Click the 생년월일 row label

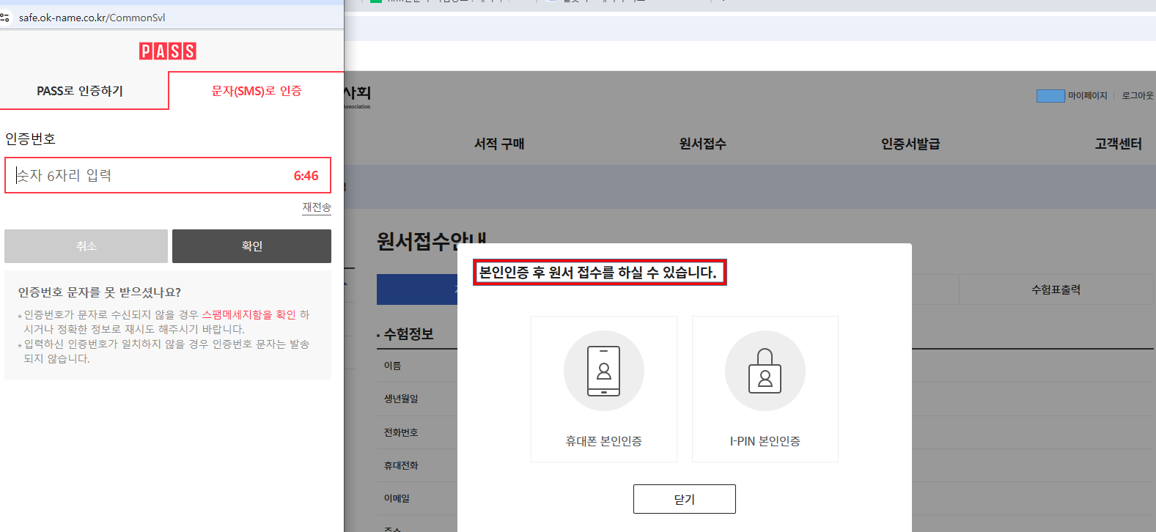pos(401,399)
